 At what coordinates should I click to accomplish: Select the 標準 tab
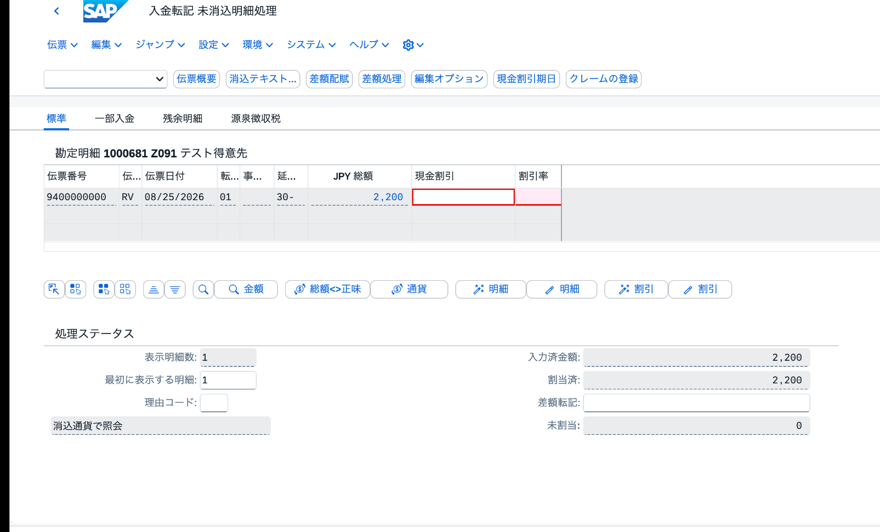[56, 118]
